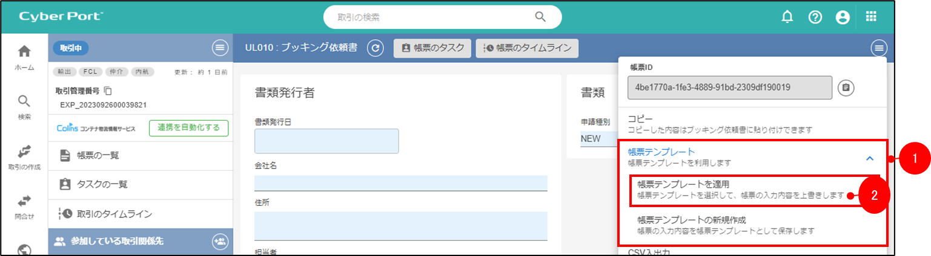The image size is (931, 256).
Task: Click the add participant icon in 参加している取引関係先
Action: point(219,242)
